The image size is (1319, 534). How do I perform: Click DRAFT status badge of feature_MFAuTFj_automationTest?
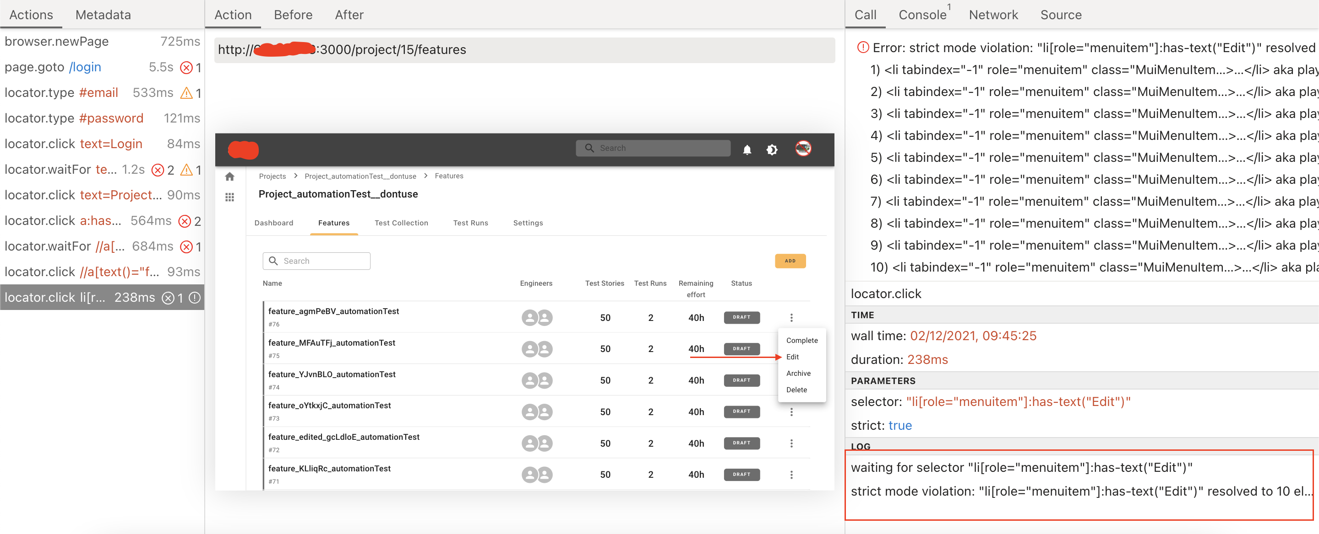pyautogui.click(x=741, y=348)
